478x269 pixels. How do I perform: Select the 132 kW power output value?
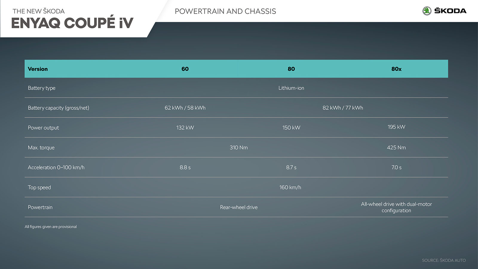point(185,128)
